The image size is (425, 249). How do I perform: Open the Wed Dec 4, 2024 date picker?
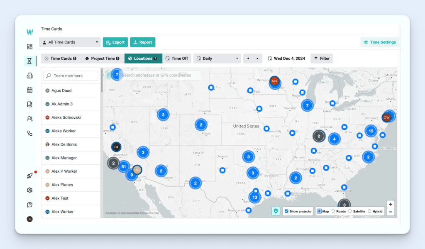[x=286, y=59]
